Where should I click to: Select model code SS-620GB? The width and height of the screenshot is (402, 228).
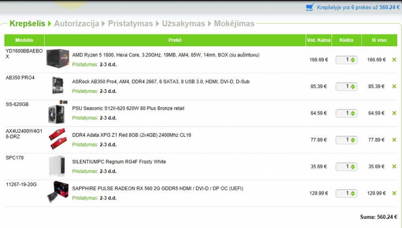point(17,104)
